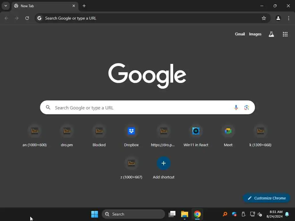Open Gmail link

pyautogui.click(x=240, y=34)
